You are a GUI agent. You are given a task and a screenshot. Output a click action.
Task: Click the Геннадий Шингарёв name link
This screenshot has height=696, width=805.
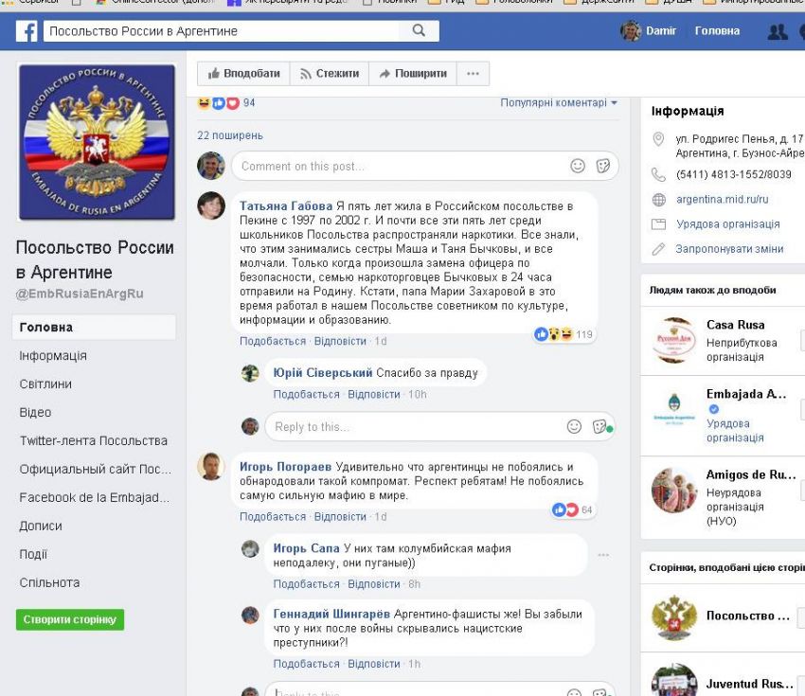click(331, 615)
